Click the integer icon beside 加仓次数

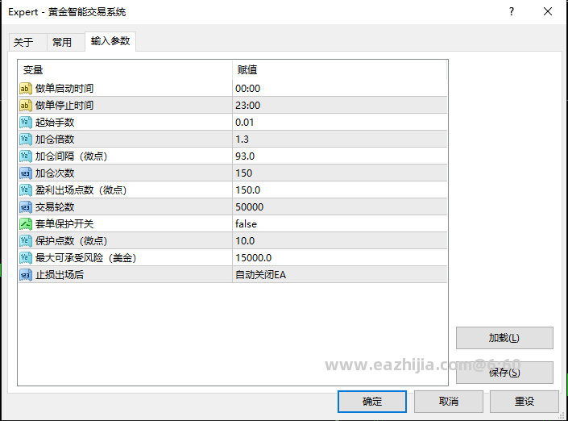point(25,173)
